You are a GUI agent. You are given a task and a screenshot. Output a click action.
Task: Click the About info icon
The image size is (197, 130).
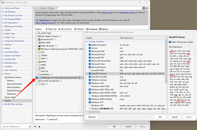(100, 29)
